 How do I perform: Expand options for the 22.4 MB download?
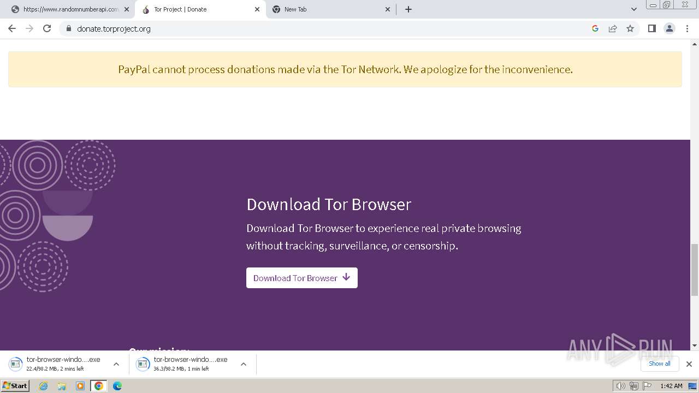(x=116, y=364)
